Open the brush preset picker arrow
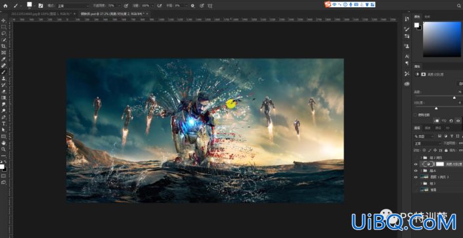 [34, 6]
